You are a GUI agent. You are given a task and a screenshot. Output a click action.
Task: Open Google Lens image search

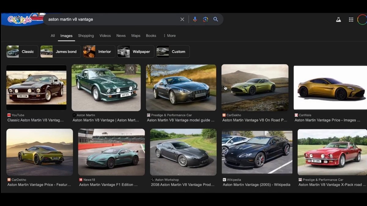point(205,19)
